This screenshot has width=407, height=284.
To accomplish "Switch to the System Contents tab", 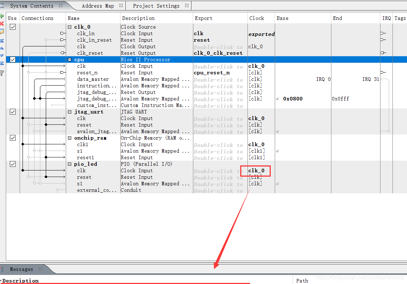I will 32,6.
